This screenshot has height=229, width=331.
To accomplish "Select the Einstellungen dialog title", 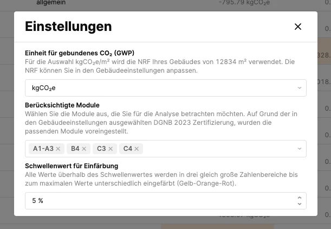I will point(68,27).
